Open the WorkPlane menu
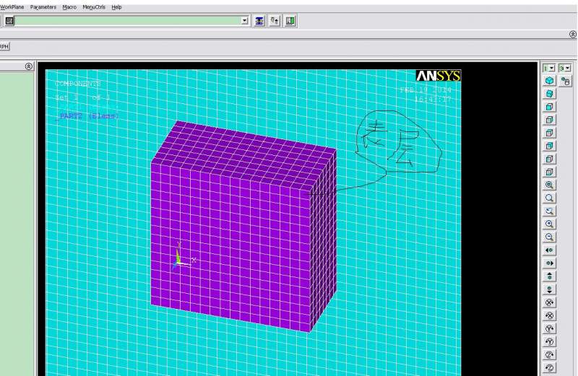This screenshot has height=376, width=578. tap(12, 7)
